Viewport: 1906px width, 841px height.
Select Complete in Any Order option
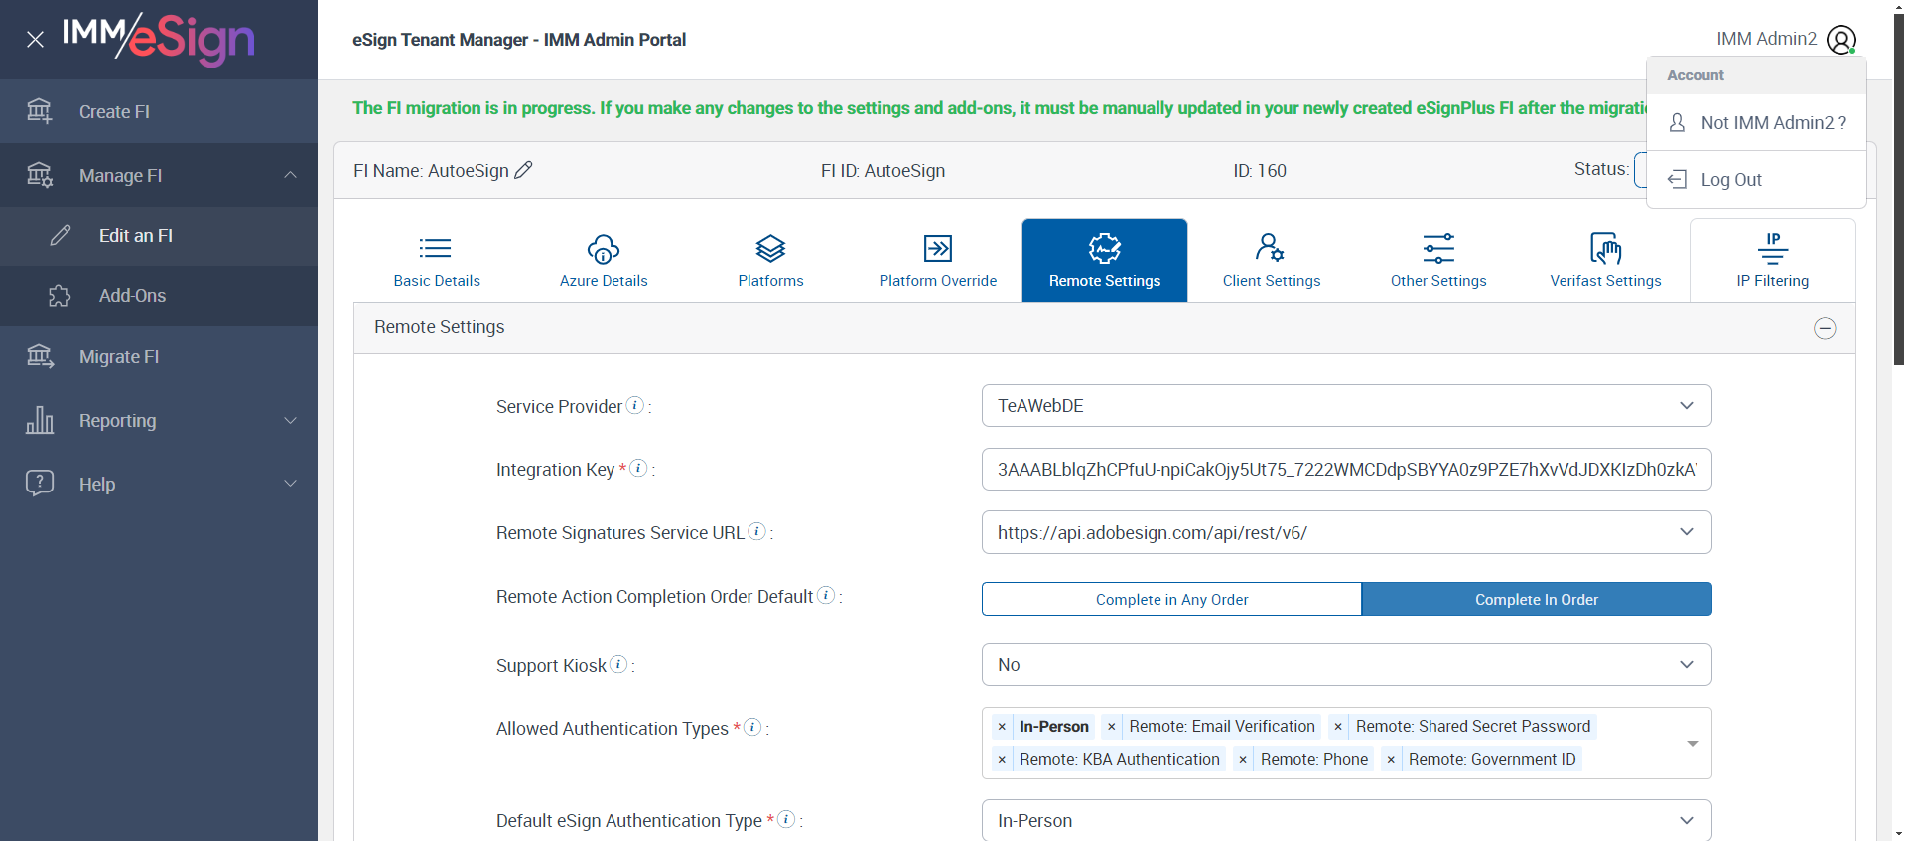point(1171,599)
